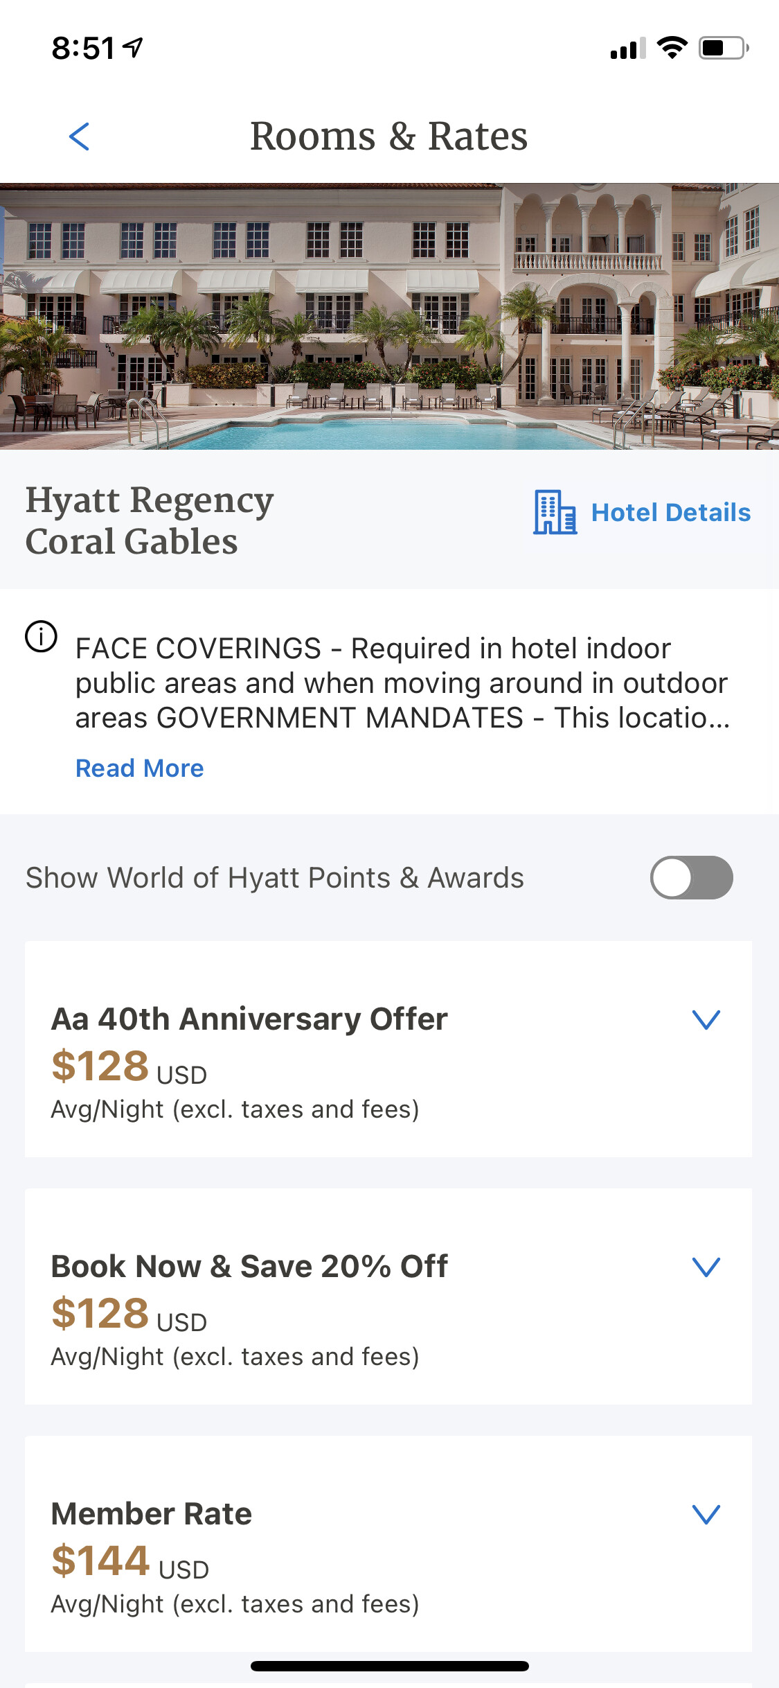779x1688 pixels.
Task: Select the $128 price under Aa 40th Anniversary Offer
Action: (100, 1066)
